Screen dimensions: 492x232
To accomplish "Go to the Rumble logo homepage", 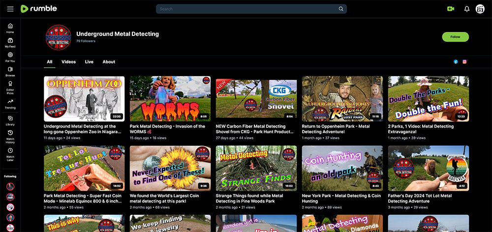I will [38, 9].
